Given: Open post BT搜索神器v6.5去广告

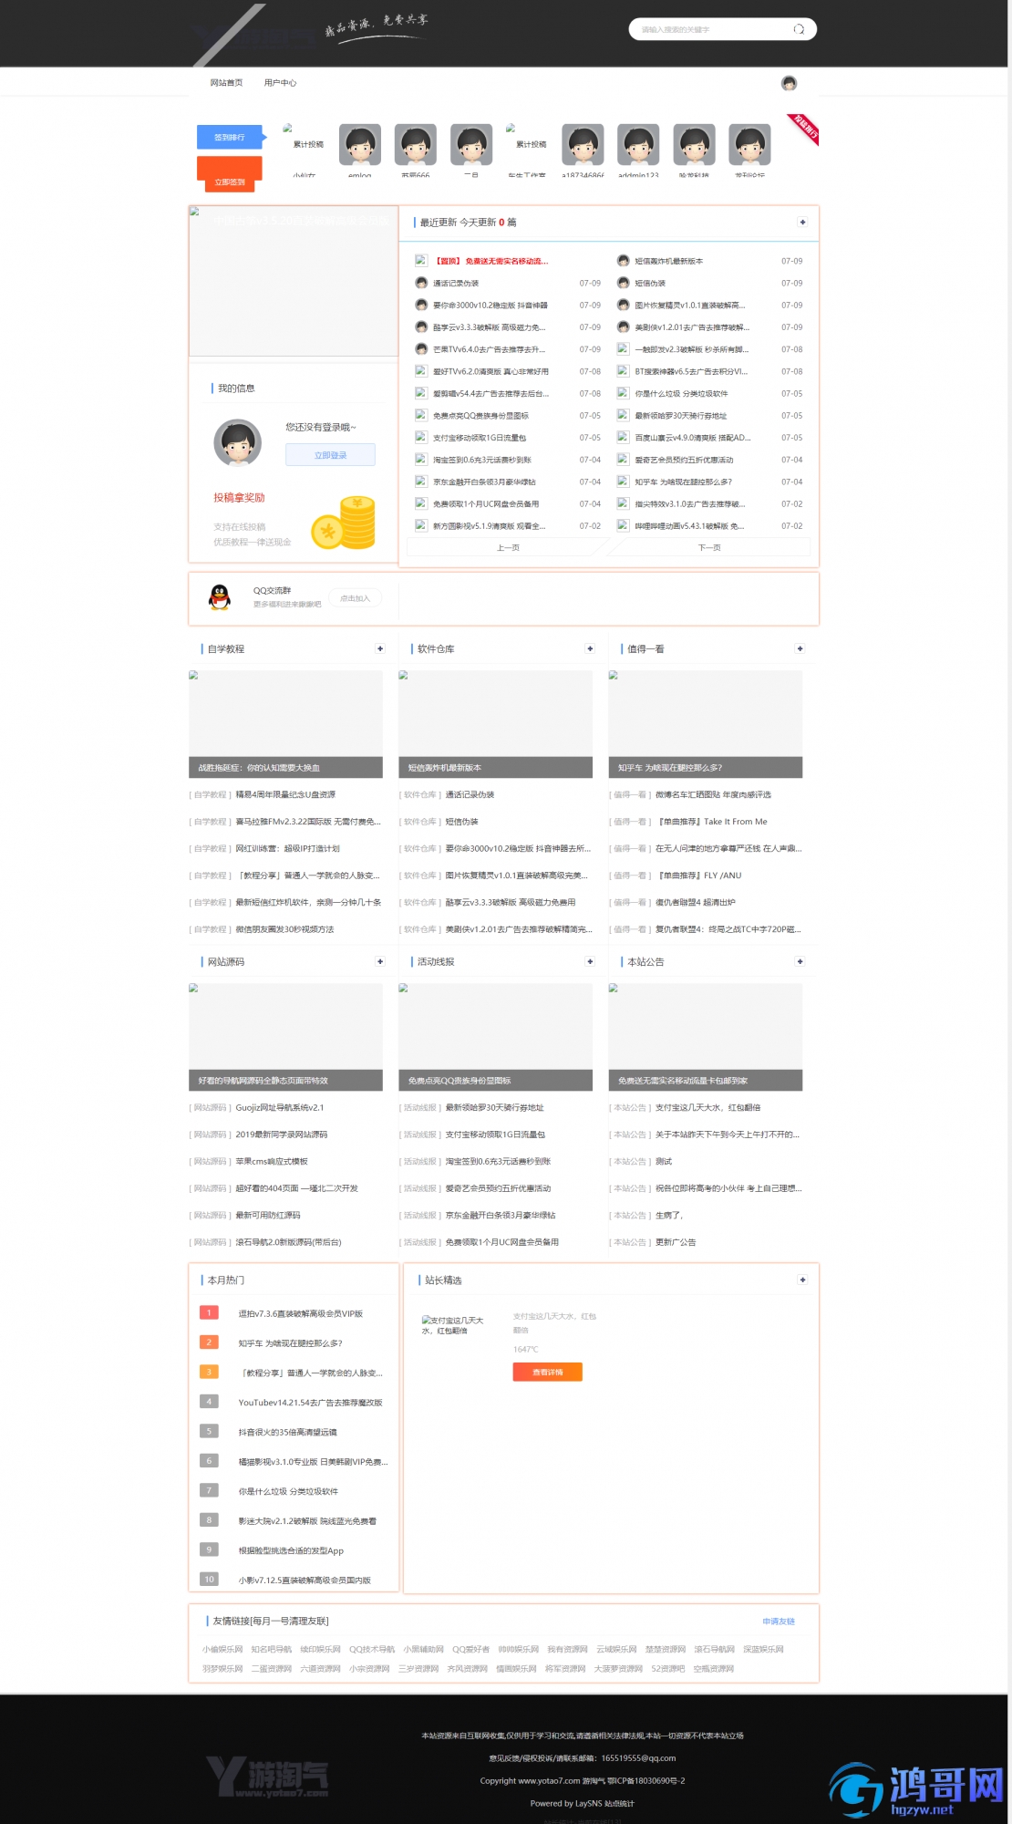Looking at the screenshot, I should click(691, 371).
